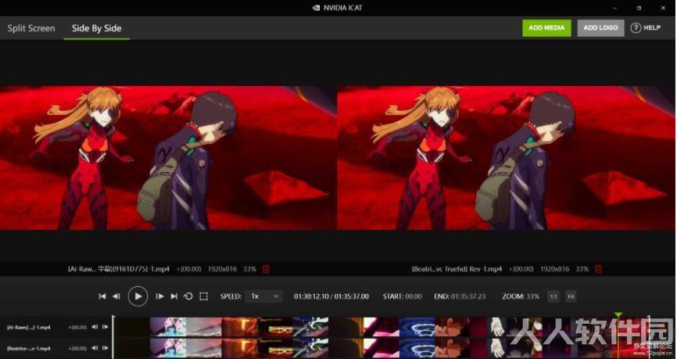Click the ZOOM 33% value
Viewport: 677px width, 359px height.
[x=532, y=296]
